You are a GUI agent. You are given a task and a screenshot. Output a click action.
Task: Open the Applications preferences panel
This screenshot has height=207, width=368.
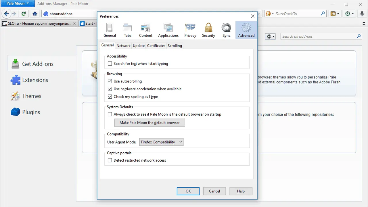[x=168, y=30]
